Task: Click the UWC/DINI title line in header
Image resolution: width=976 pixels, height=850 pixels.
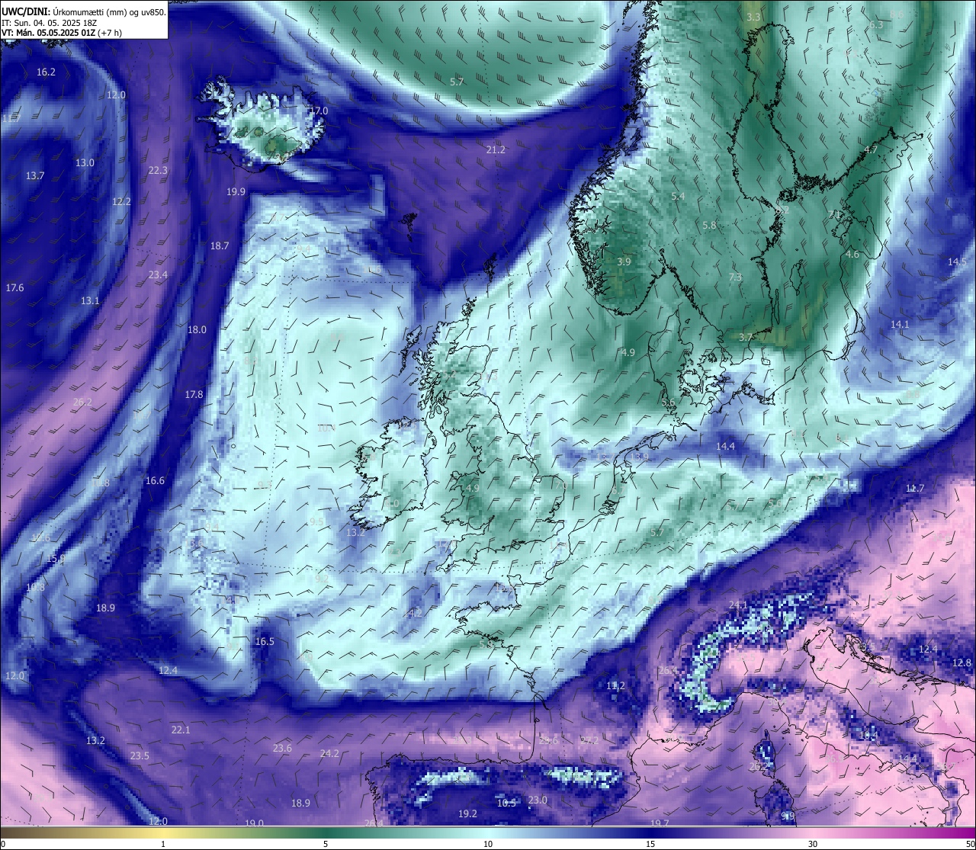Action: pos(83,12)
